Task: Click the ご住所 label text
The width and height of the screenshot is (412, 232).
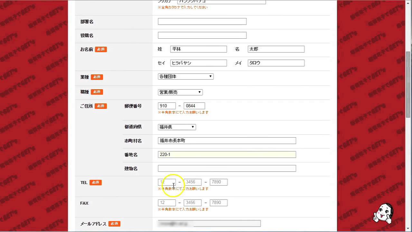Action: (x=87, y=106)
